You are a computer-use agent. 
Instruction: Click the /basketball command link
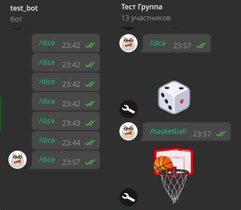[168, 131]
